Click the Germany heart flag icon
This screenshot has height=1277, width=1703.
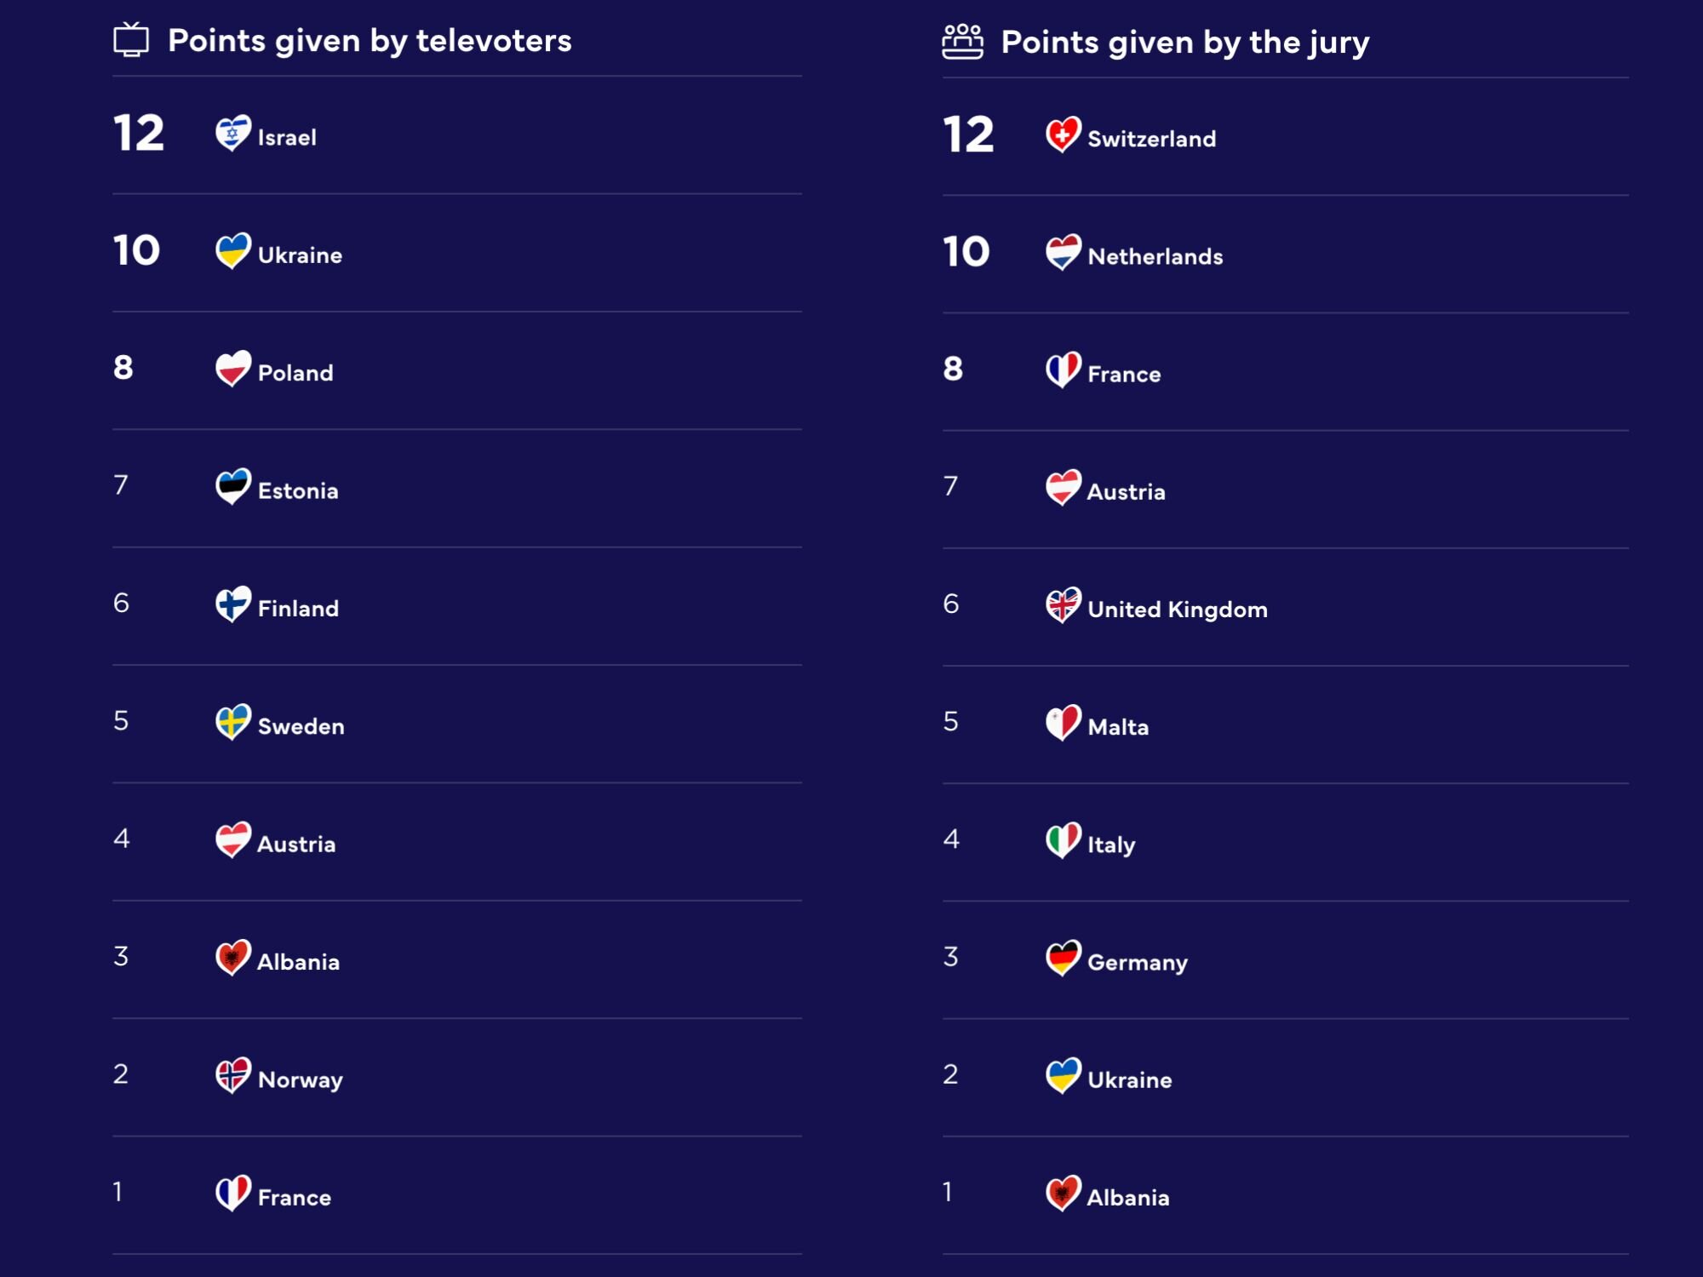1063,958
